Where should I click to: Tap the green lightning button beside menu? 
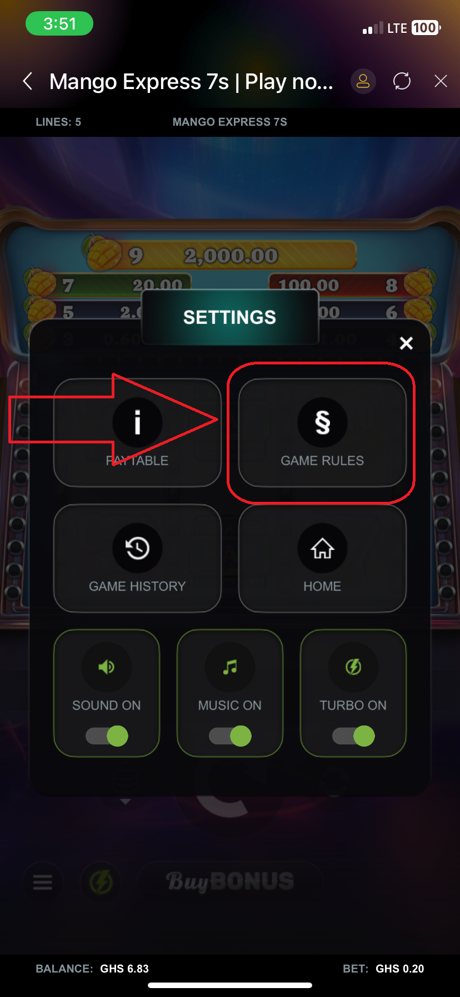(101, 882)
